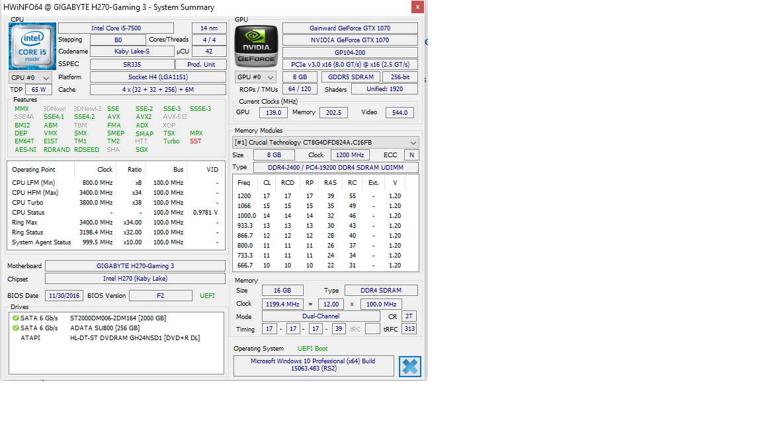Click the DDR4-2400 / PC4-19200 type field
This screenshot has height=428, width=762.
(335, 167)
